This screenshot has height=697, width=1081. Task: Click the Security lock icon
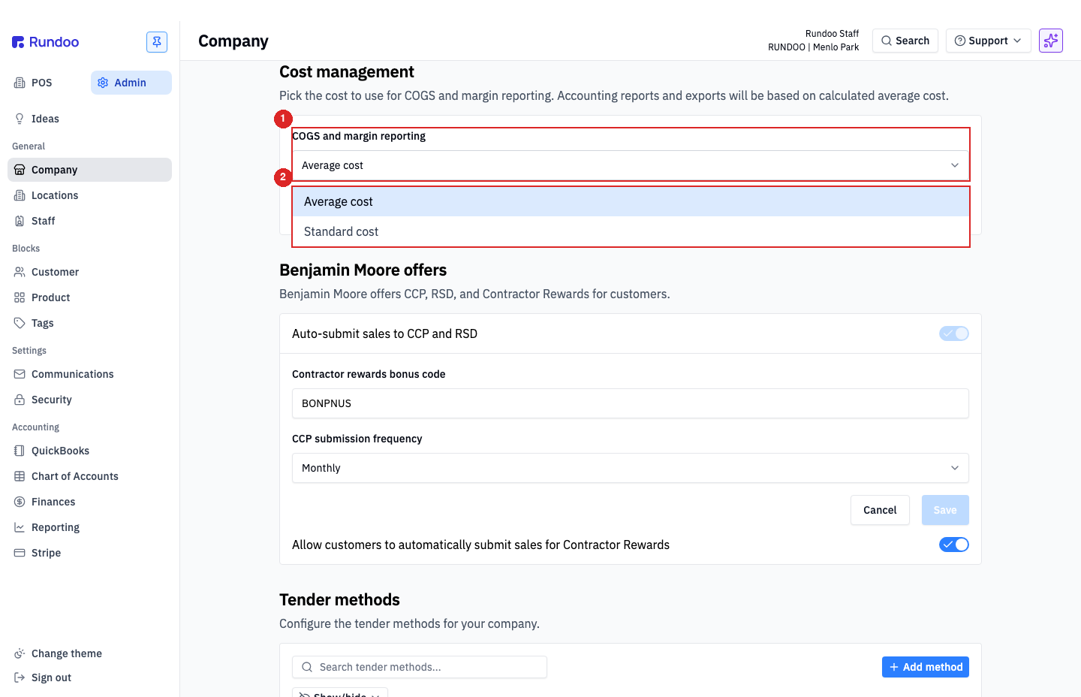(x=20, y=400)
